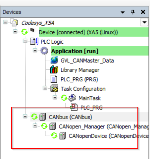This screenshot has width=150, height=159.
Task: Click the GVL_CANMaster_Data globe icon
Action: pos(54,60)
